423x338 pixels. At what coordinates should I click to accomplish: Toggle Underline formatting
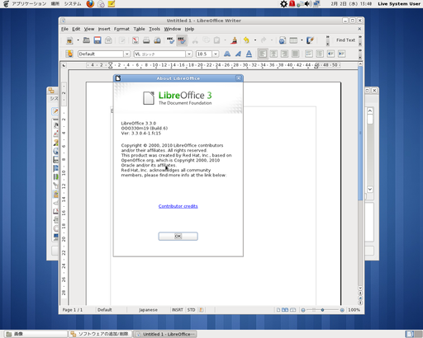pyautogui.click(x=249, y=54)
